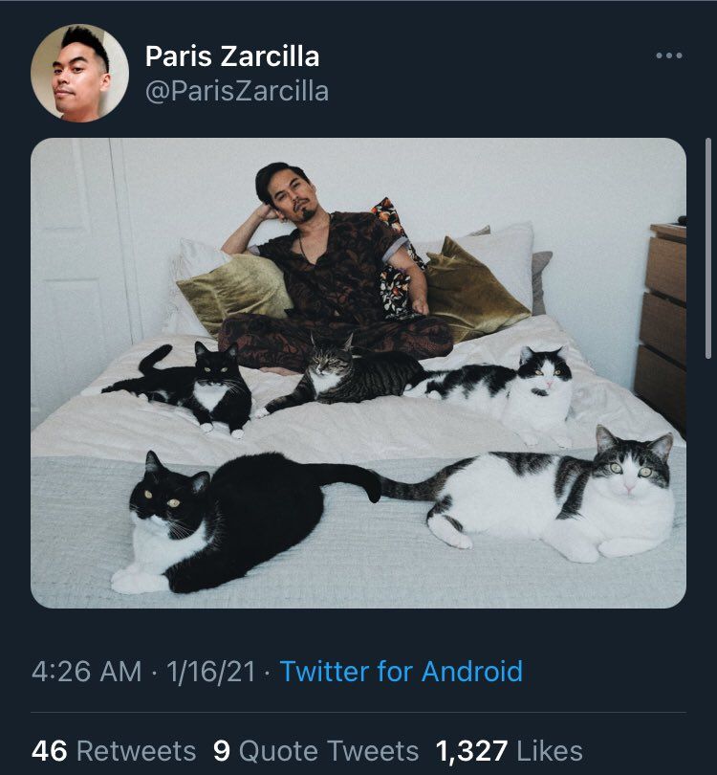Viewport: 717px width, 775px height.
Task: Open the Twitter for Android source link
Action: coord(402,672)
